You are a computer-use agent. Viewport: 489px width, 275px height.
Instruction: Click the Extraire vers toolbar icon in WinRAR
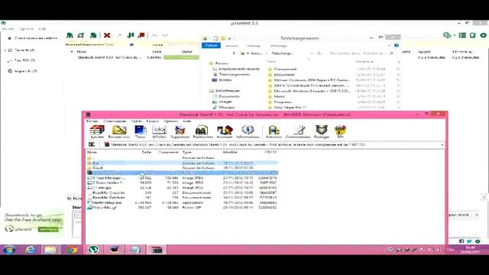[x=119, y=131]
